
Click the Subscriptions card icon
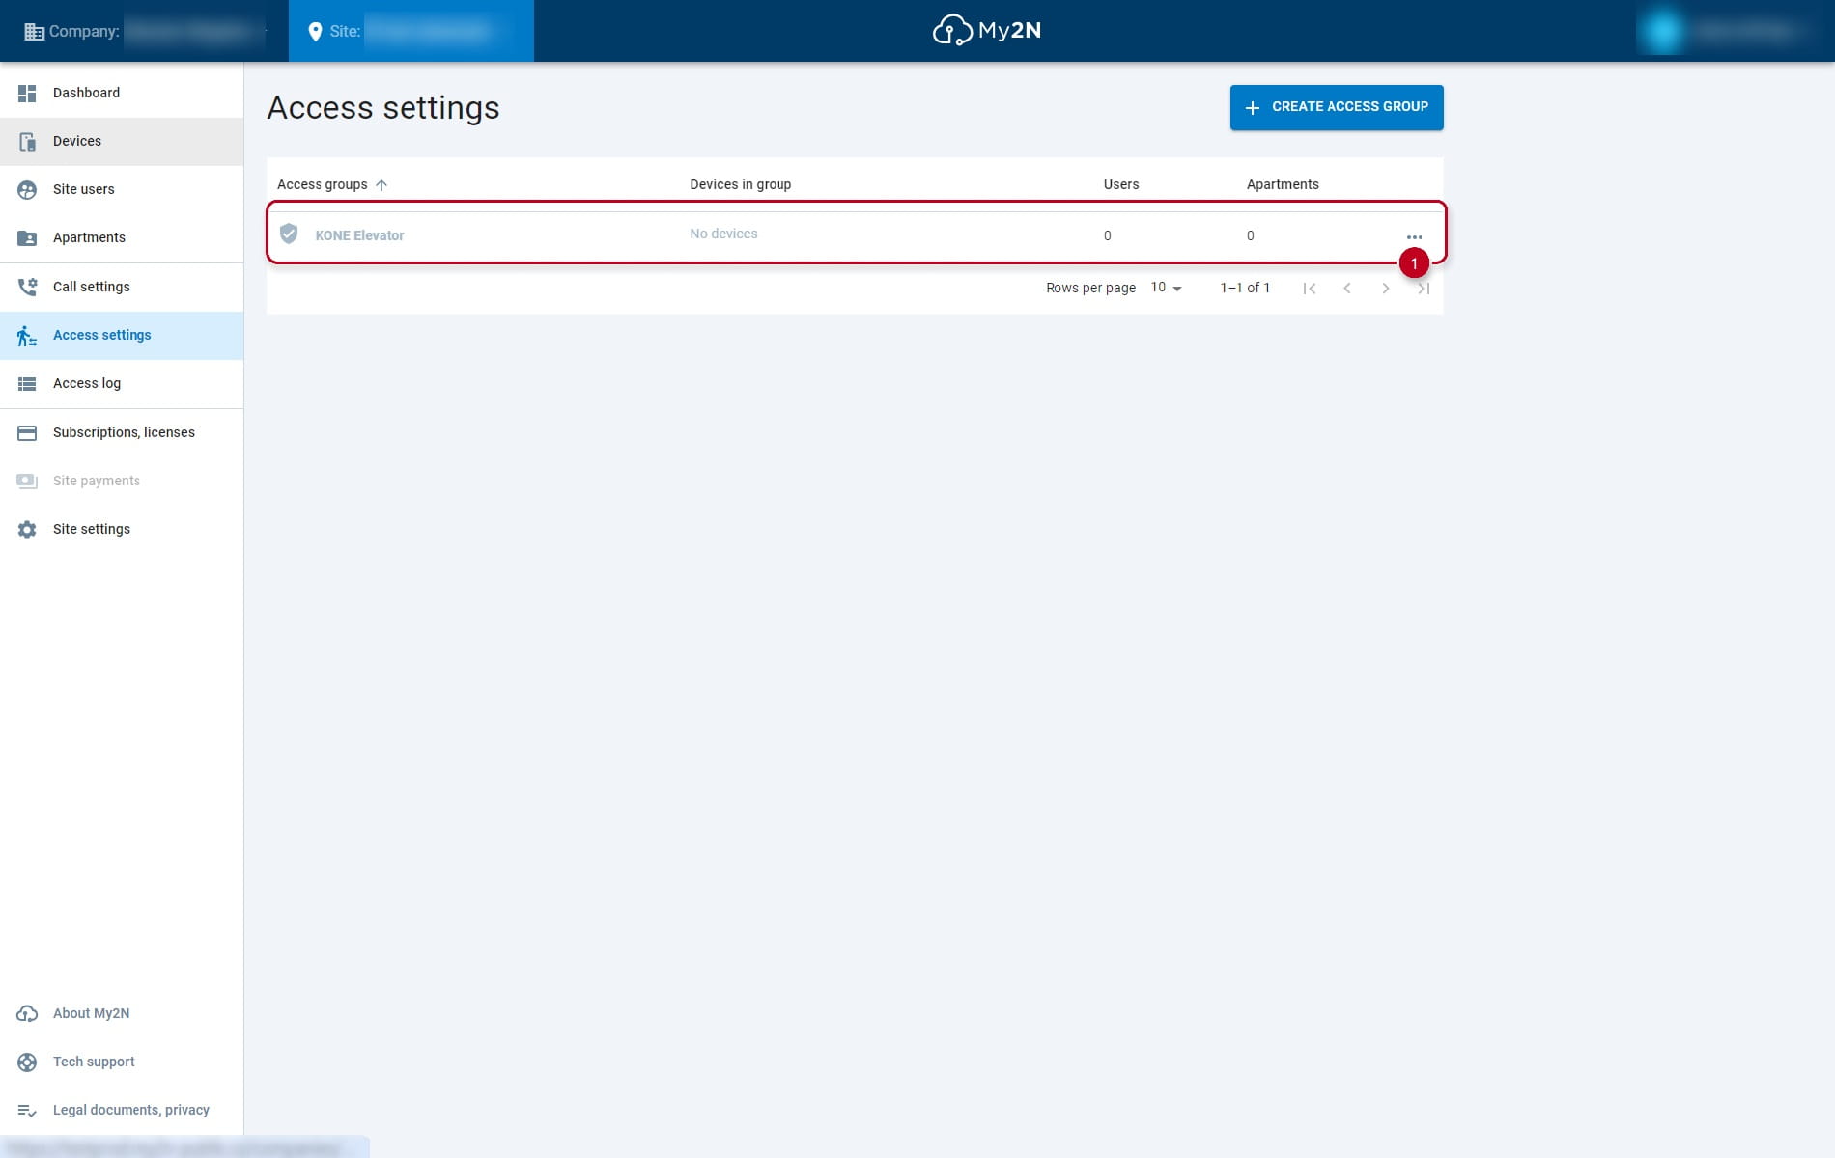(x=27, y=433)
